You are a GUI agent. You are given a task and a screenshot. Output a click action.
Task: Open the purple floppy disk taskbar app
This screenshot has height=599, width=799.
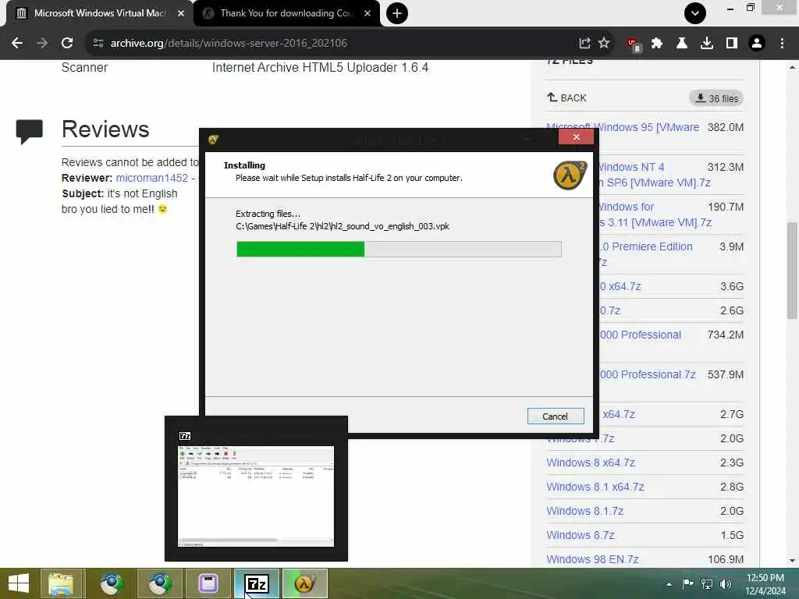pyautogui.click(x=208, y=583)
